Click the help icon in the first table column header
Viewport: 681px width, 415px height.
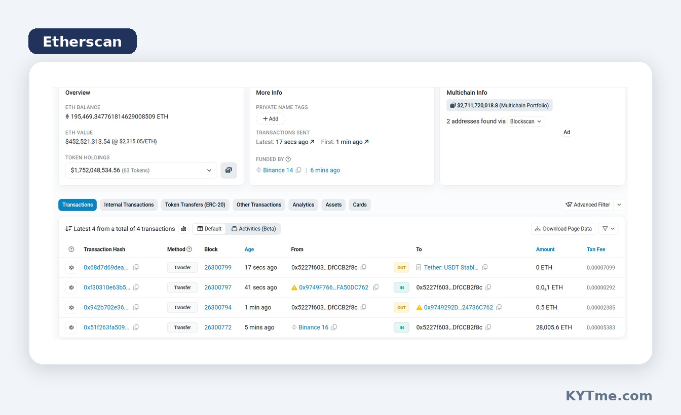tap(71, 250)
